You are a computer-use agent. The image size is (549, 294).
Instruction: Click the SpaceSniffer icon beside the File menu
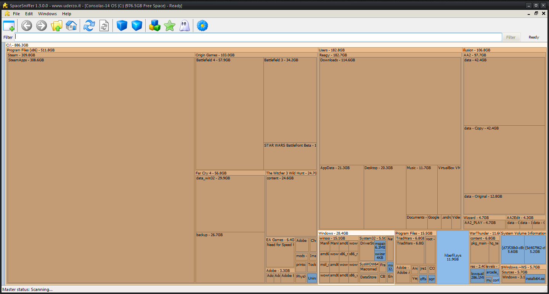coord(7,14)
